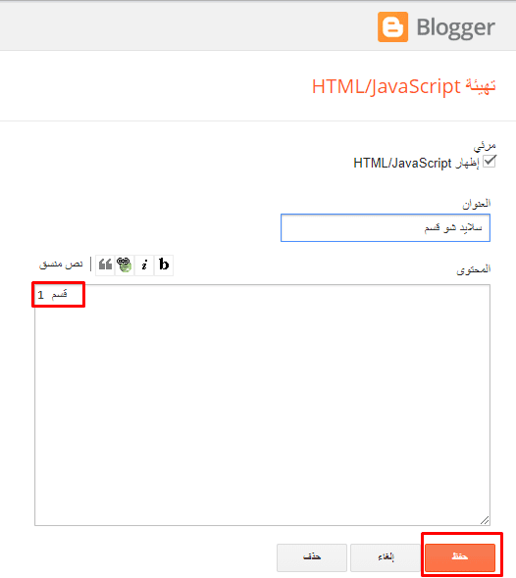Apply italic formatting with the i icon
The image size is (516, 578).
pos(144,265)
